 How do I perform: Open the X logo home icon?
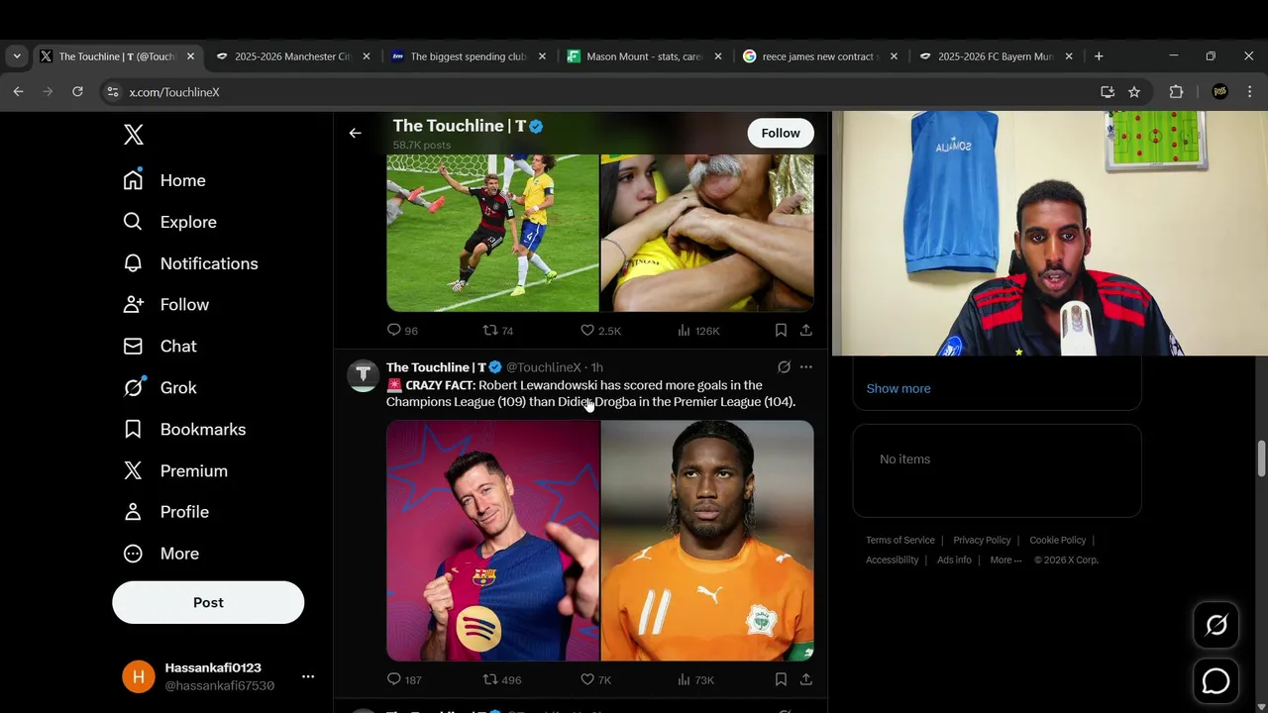click(x=134, y=135)
